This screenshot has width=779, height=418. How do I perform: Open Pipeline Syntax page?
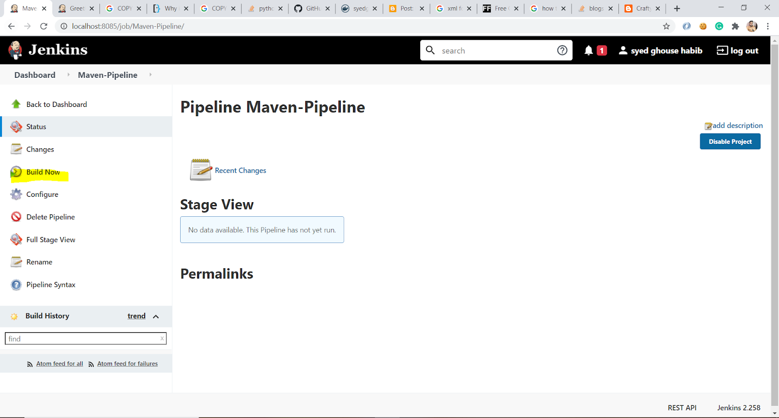pos(51,285)
